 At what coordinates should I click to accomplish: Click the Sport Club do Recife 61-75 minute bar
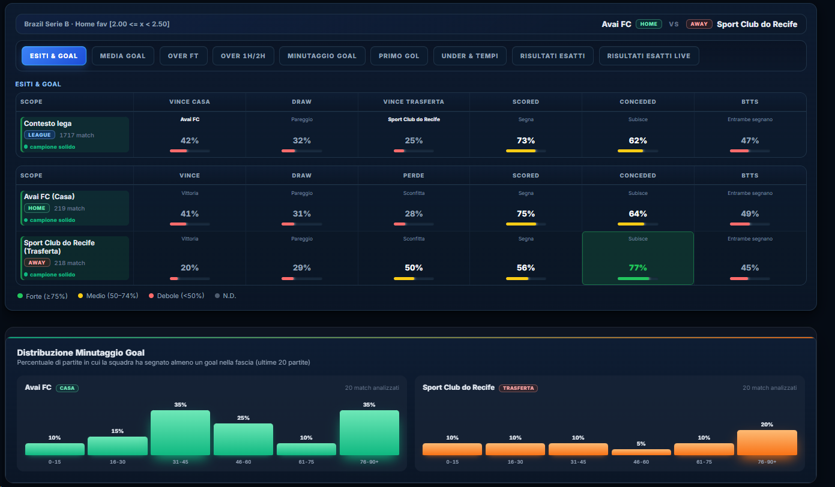(704, 449)
